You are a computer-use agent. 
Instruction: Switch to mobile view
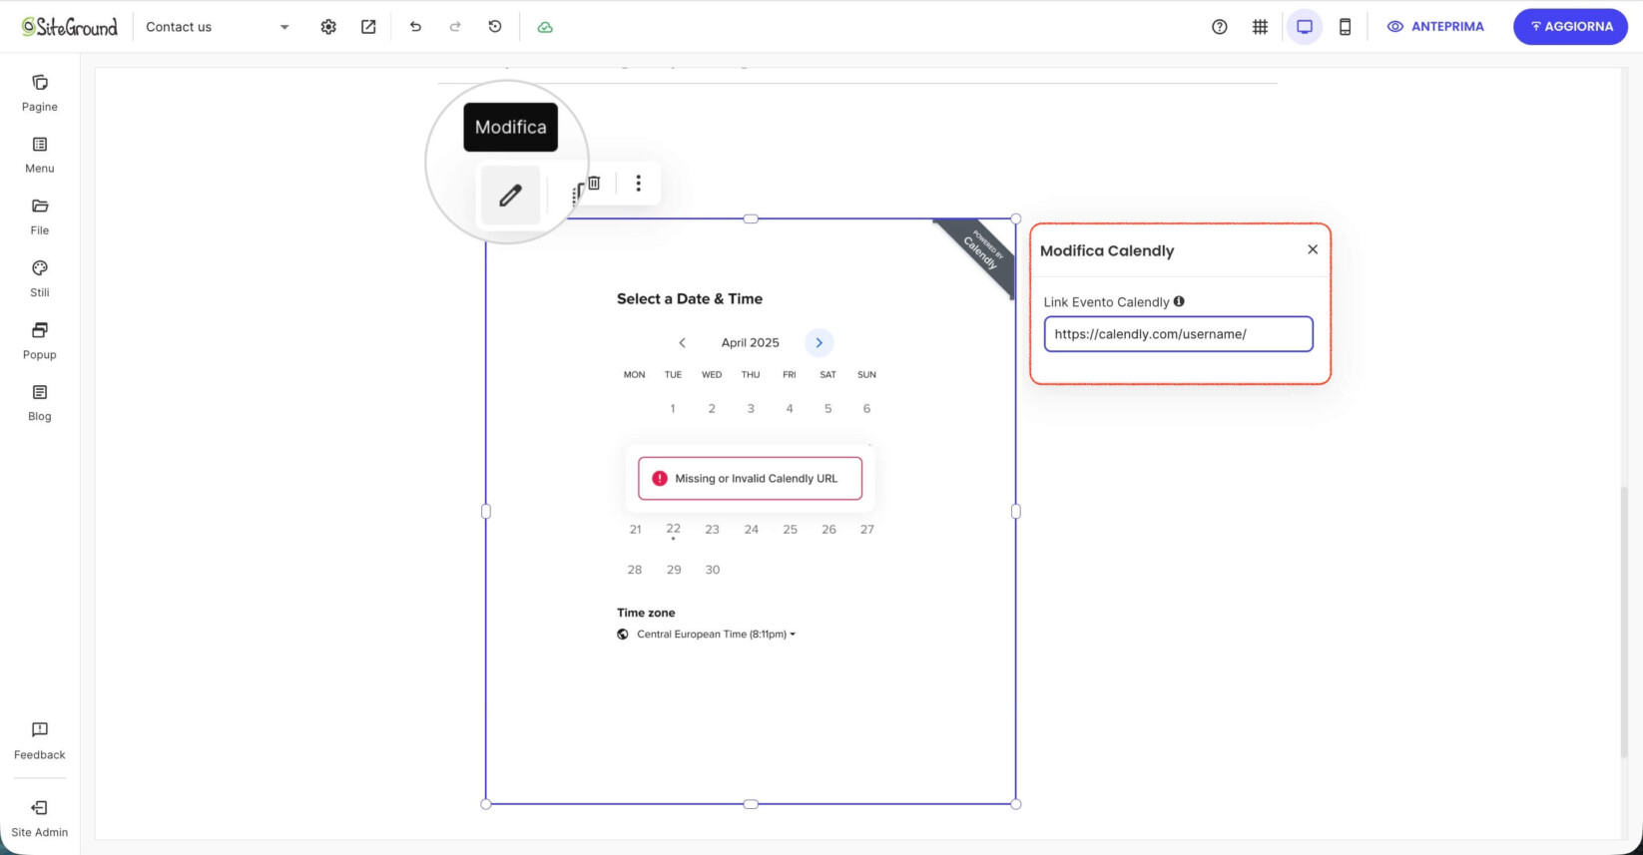pyautogui.click(x=1346, y=27)
